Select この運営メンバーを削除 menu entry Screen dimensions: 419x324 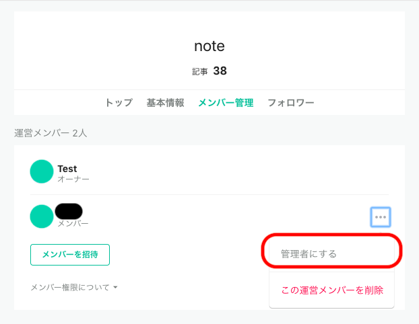[x=331, y=290]
